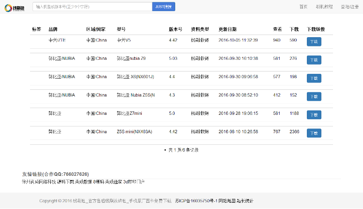363x209 pixels.
Task: Click the date 2016-09-30 09:06:58
Action: coord(238,77)
